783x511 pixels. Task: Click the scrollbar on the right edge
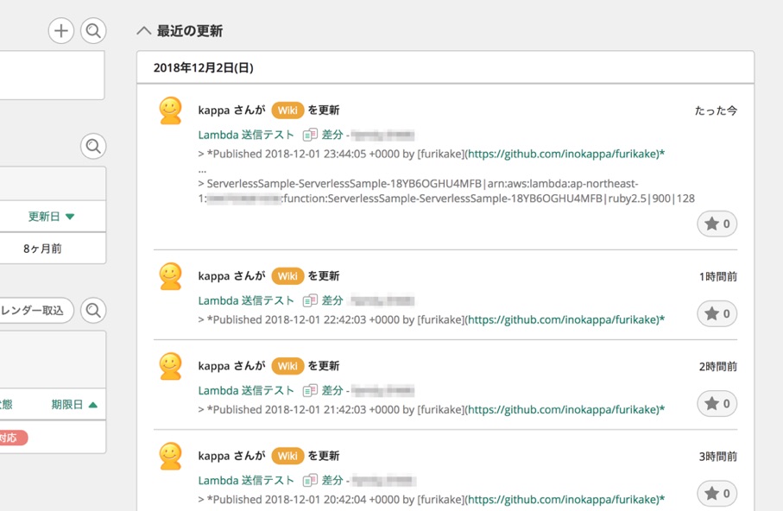(x=779, y=259)
